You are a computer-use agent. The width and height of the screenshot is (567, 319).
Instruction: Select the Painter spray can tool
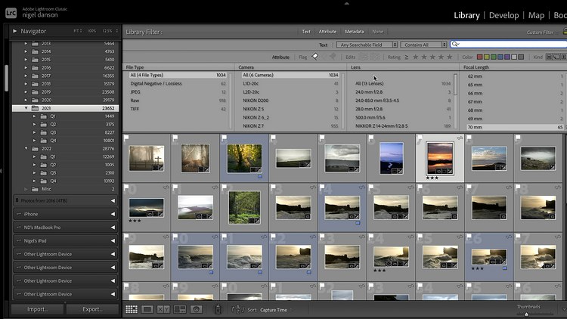(x=218, y=309)
